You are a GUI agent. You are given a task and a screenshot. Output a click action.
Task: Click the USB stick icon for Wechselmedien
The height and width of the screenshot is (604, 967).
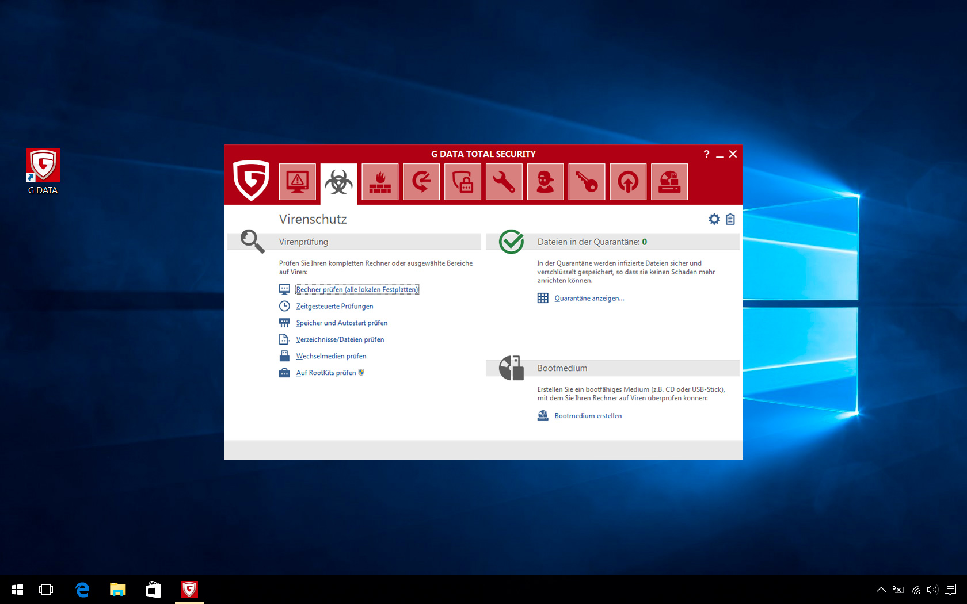pyautogui.click(x=284, y=356)
